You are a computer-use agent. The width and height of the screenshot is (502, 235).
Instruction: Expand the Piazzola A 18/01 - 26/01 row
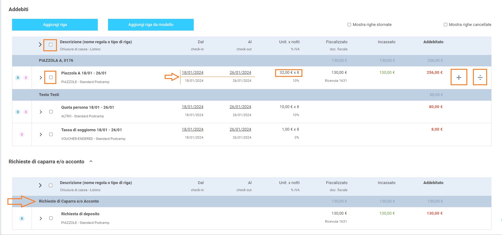pos(41,78)
